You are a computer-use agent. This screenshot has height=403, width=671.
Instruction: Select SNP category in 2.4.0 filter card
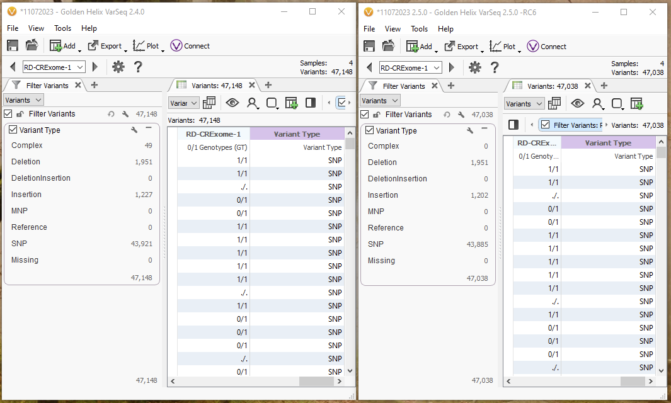coord(81,244)
